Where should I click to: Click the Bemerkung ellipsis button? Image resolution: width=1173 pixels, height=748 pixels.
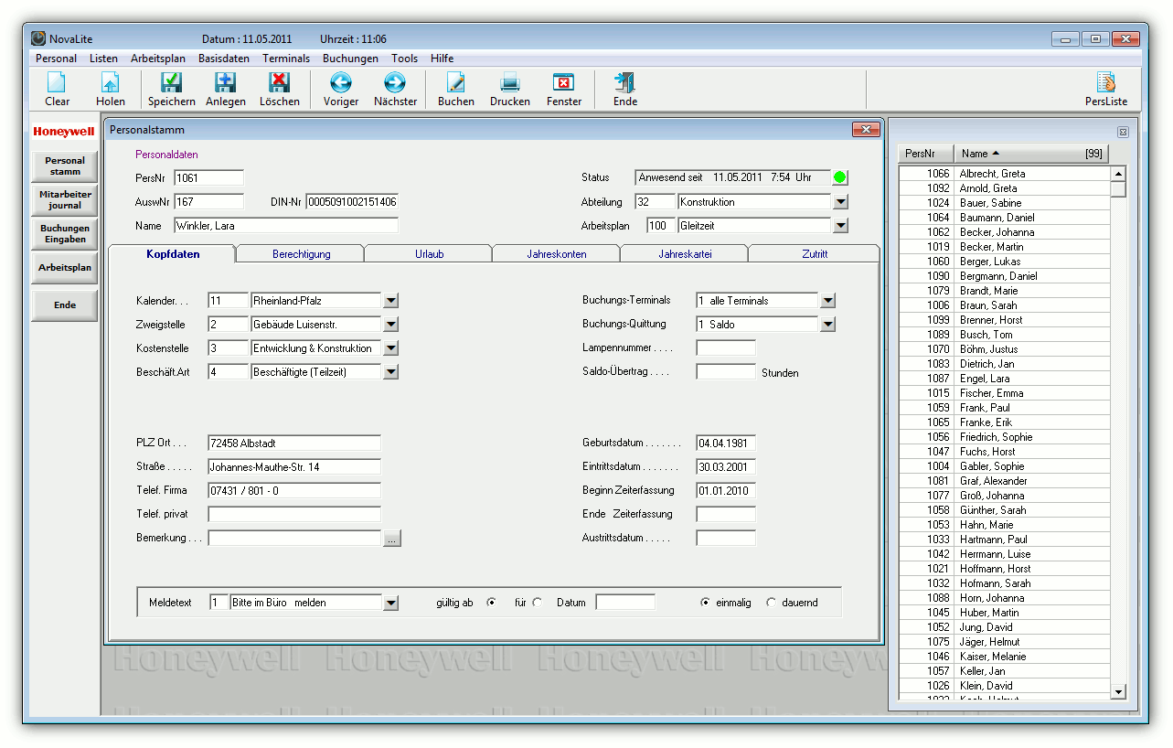(391, 539)
